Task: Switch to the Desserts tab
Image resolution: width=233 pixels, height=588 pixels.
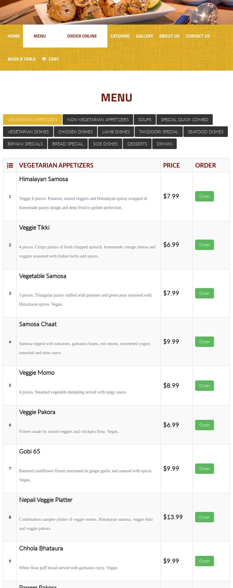Action: [137, 144]
